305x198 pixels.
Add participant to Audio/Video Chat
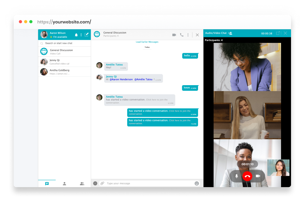pyautogui.click(x=230, y=33)
